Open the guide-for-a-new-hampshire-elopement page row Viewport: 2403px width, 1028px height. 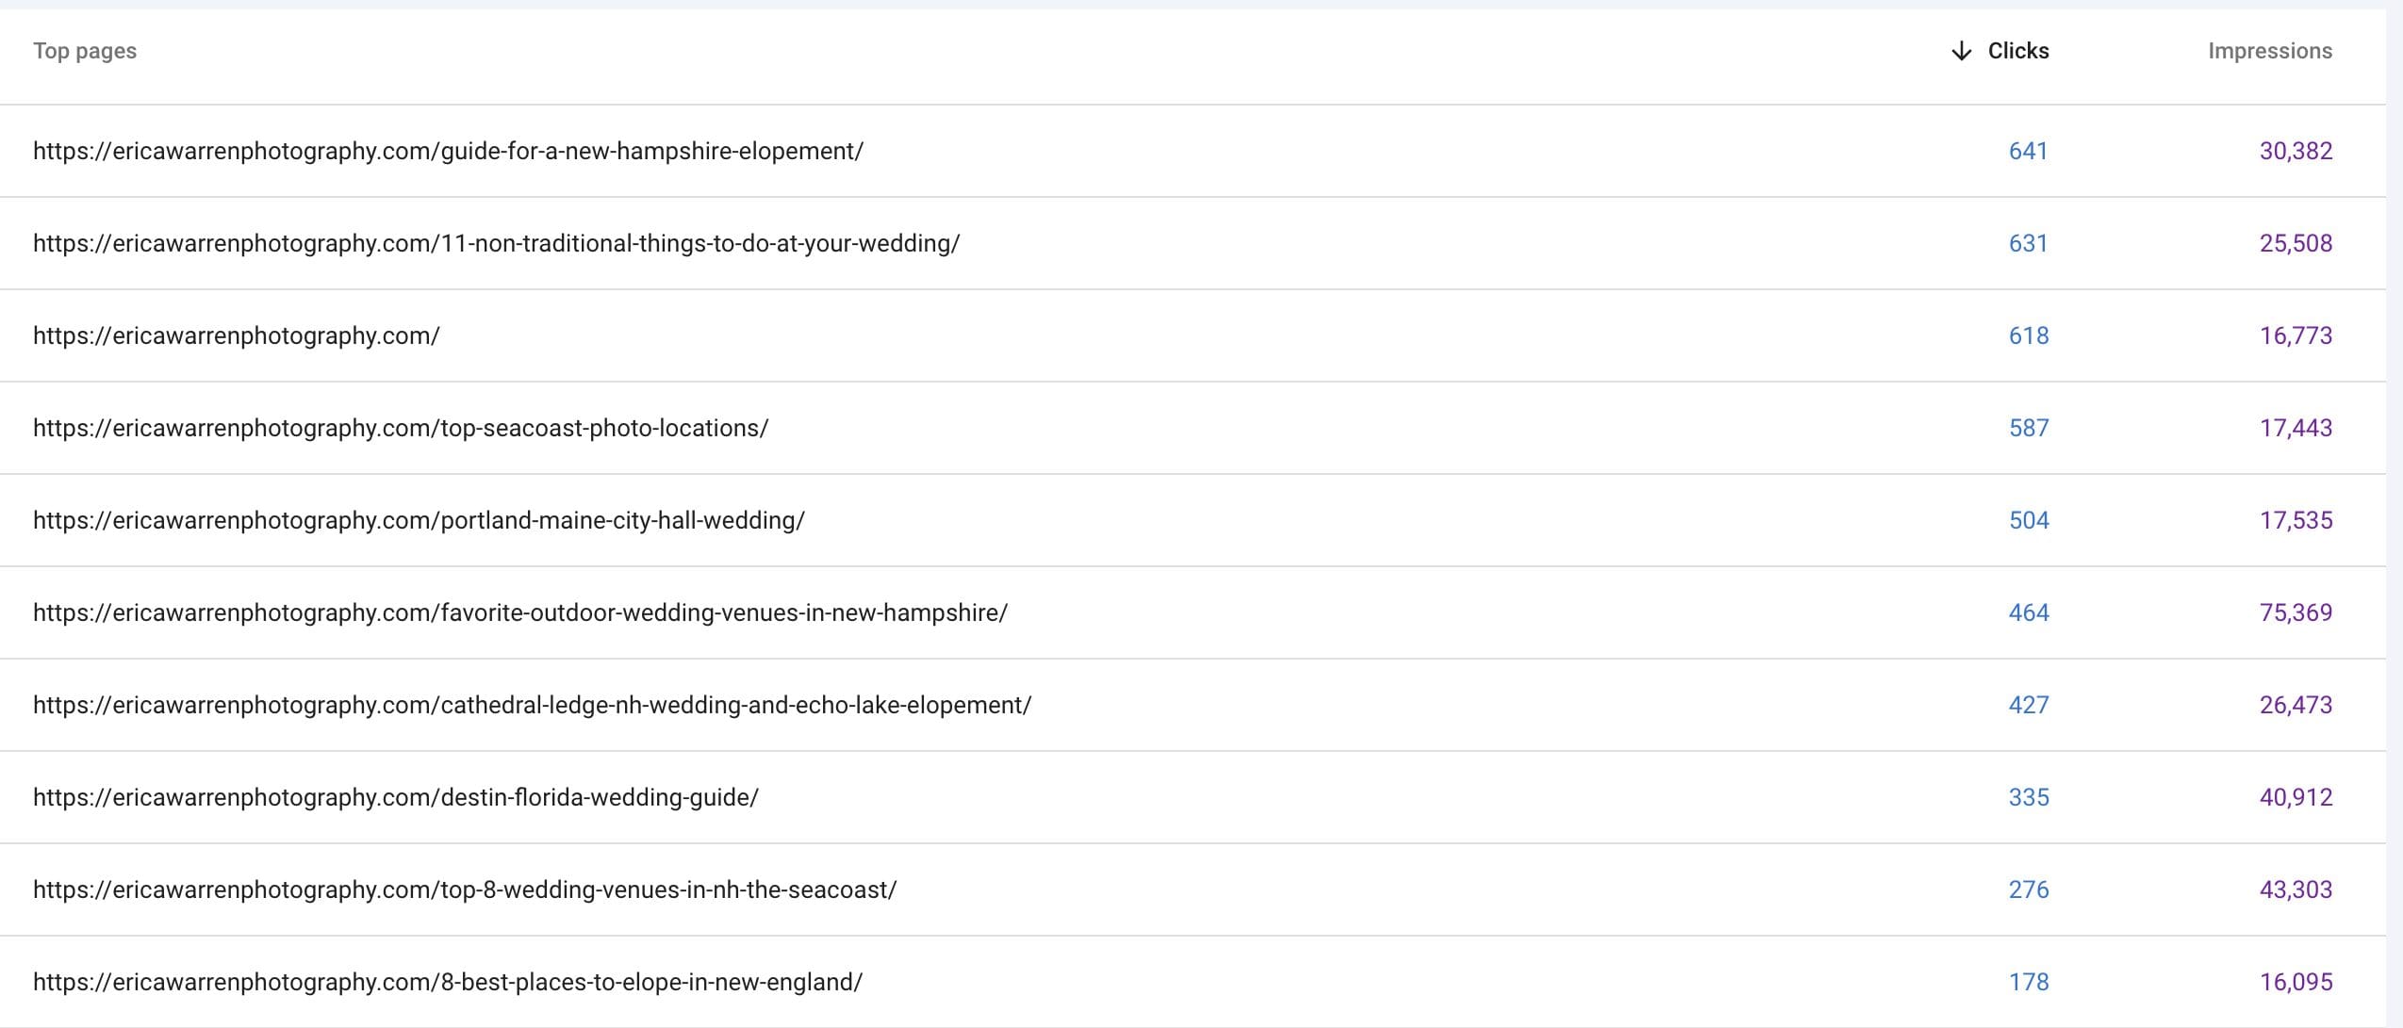448,151
